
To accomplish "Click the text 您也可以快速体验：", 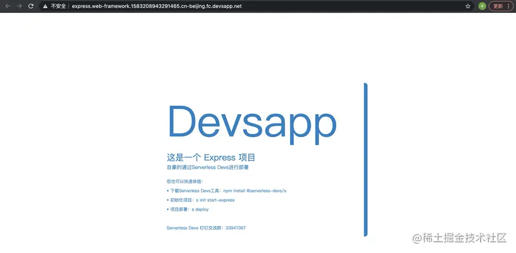I will [185, 181].
